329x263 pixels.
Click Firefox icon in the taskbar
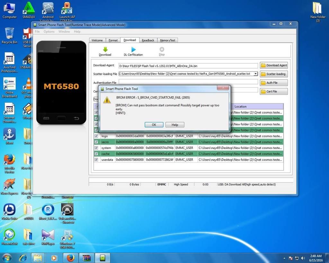click(x=70, y=258)
